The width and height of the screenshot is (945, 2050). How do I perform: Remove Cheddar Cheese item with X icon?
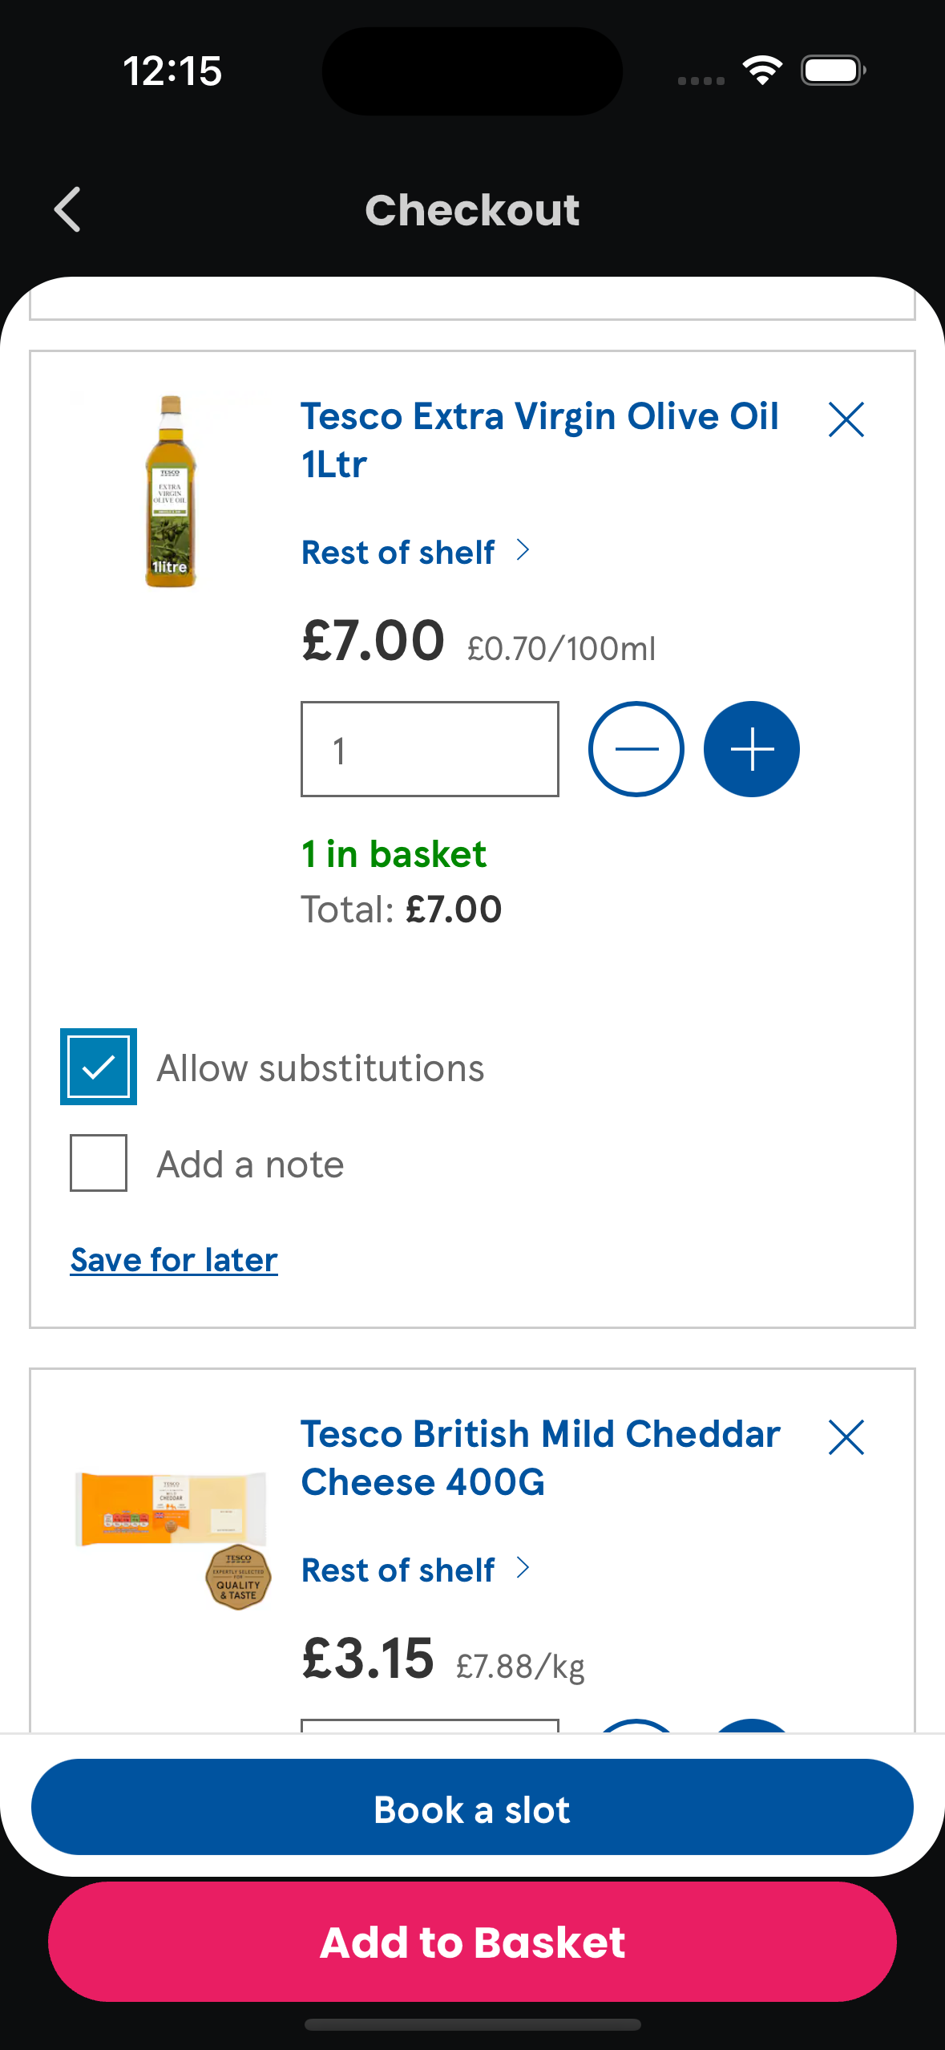pyautogui.click(x=846, y=1437)
